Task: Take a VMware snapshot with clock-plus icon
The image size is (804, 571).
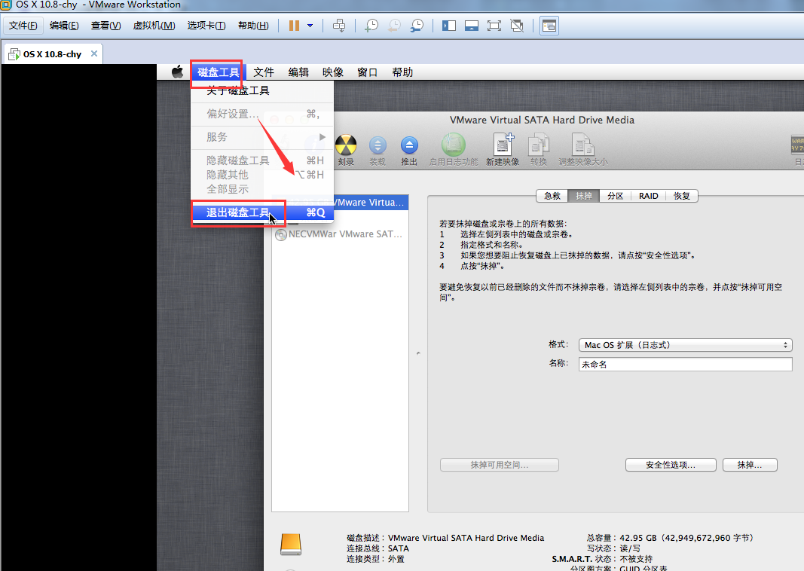Action: coord(371,26)
